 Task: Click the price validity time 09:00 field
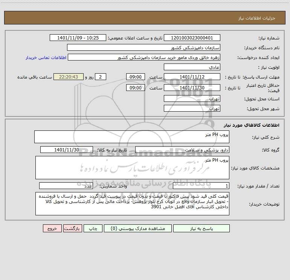(135, 88)
